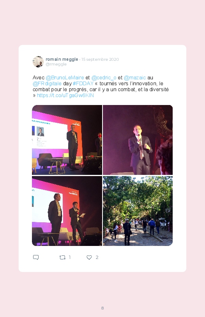This screenshot has width=205, height=317.
Task: Open romain meggle's profile avatar
Action: click(x=38, y=62)
